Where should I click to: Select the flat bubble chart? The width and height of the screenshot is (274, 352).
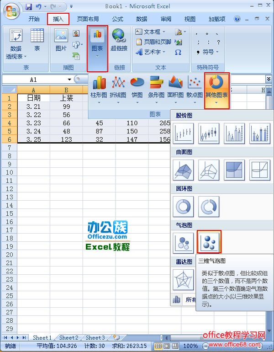pyautogui.click(x=183, y=243)
